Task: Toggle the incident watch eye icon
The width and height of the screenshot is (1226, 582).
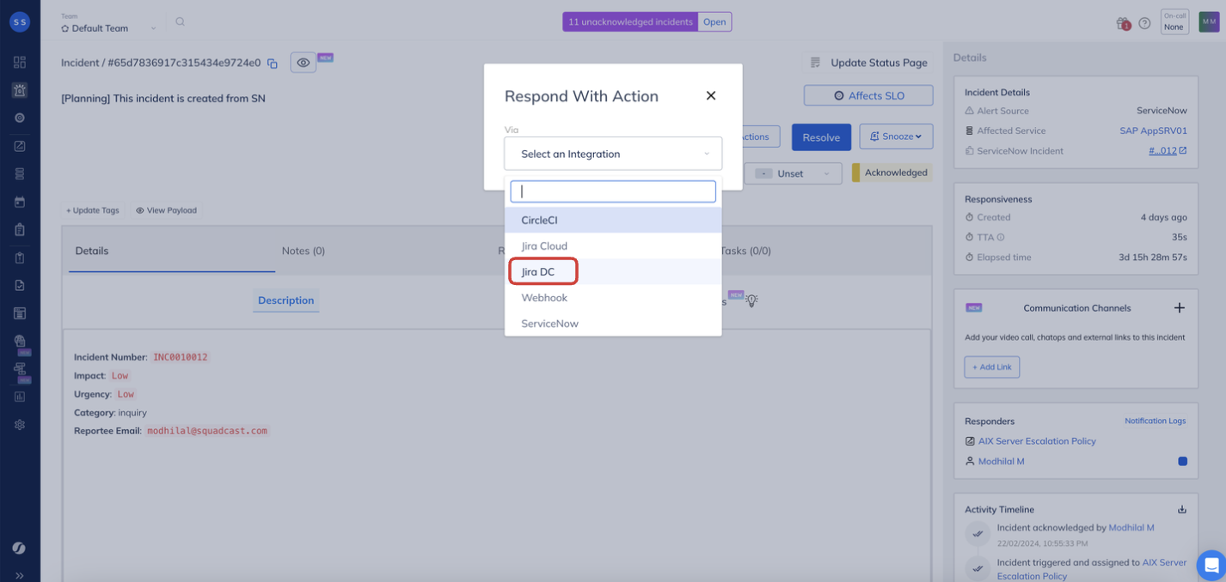Action: [x=303, y=63]
